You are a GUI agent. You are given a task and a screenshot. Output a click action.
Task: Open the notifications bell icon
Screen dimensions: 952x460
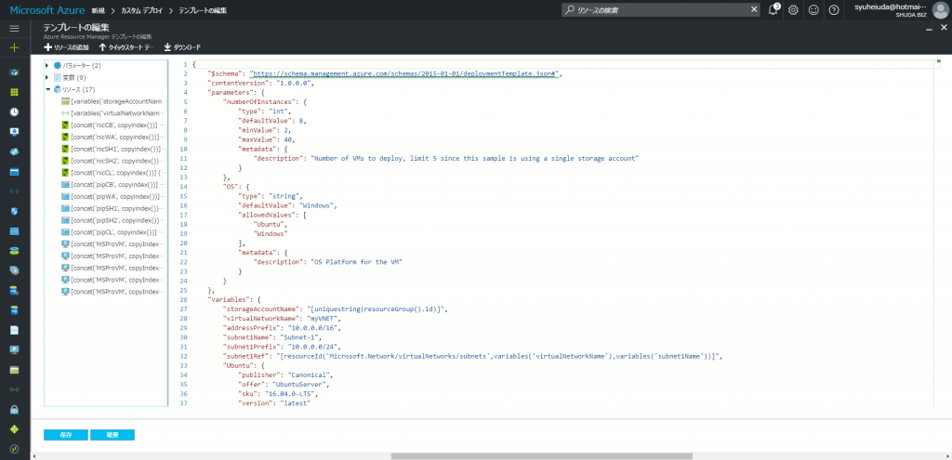pos(773,9)
